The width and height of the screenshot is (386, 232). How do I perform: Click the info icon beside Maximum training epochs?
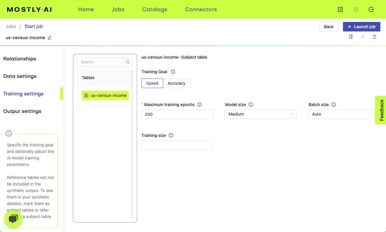199,105
